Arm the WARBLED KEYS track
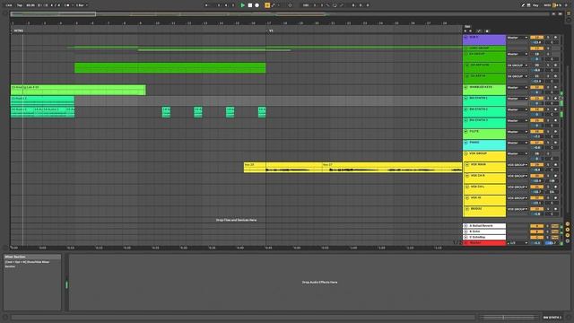This screenshot has width=574, height=323. coord(555,87)
